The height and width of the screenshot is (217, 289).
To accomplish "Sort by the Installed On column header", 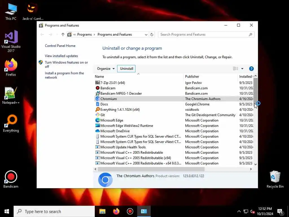I will [246, 76].
